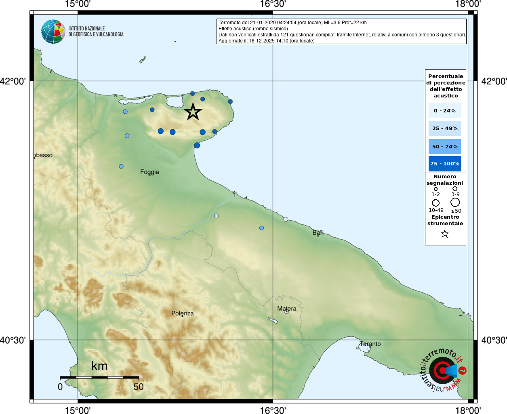The image size is (507, 414).
Task: Click the Foggia city label
Action: pyautogui.click(x=149, y=172)
